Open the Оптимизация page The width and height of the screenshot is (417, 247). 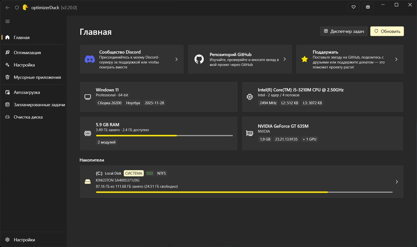33,52
